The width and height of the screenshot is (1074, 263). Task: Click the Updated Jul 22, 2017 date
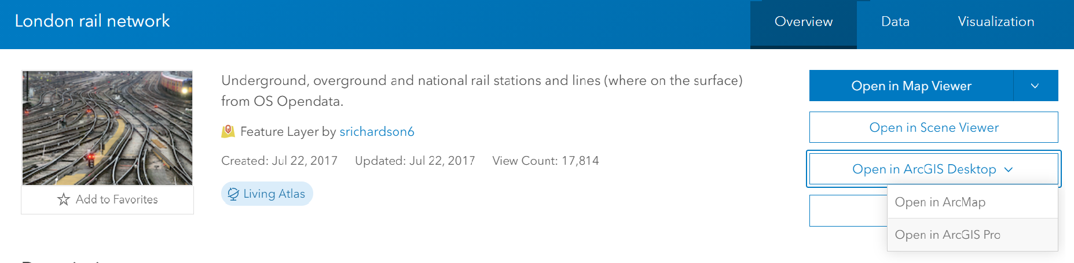415,161
